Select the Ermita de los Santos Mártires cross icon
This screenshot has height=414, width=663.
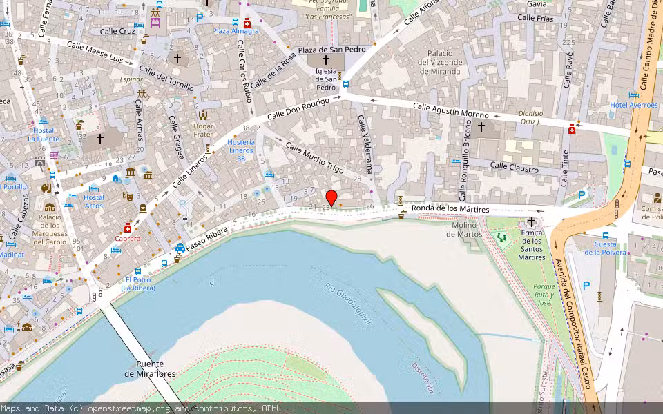click(x=532, y=221)
